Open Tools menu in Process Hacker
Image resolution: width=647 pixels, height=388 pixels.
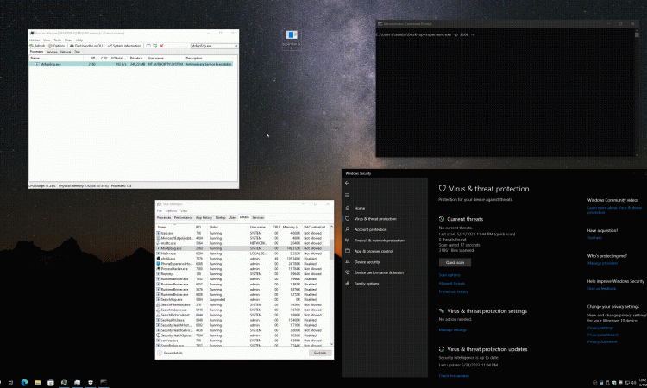pyautogui.click(x=58, y=40)
